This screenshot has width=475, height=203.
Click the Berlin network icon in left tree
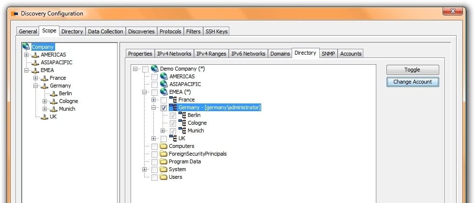tap(54, 93)
